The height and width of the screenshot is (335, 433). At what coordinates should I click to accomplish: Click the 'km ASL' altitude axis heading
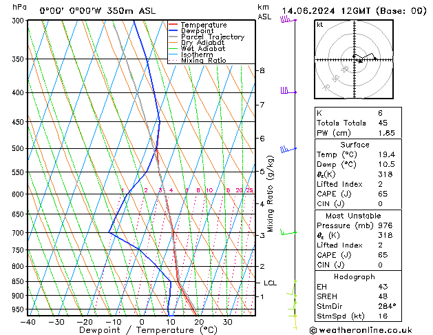[264, 12]
